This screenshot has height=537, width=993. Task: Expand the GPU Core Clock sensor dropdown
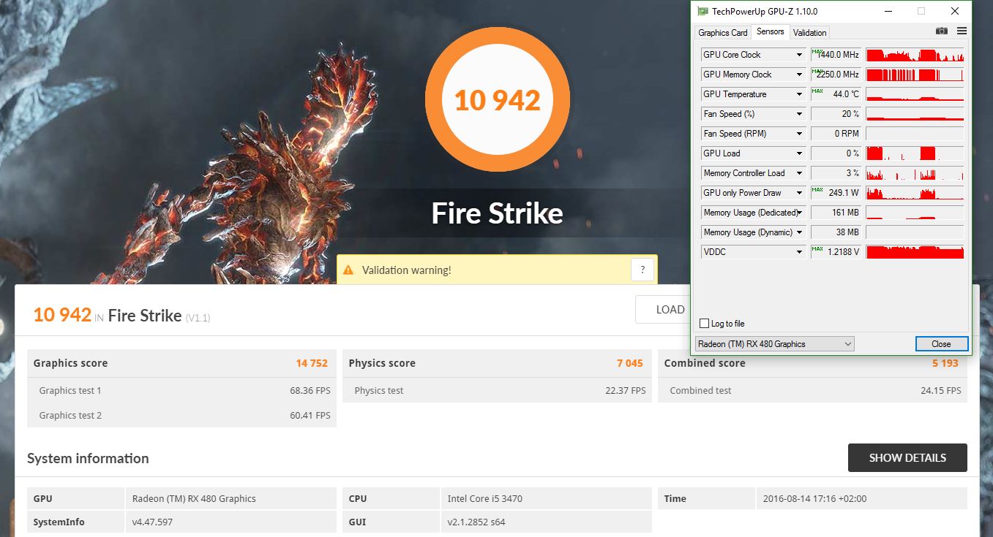(x=799, y=55)
